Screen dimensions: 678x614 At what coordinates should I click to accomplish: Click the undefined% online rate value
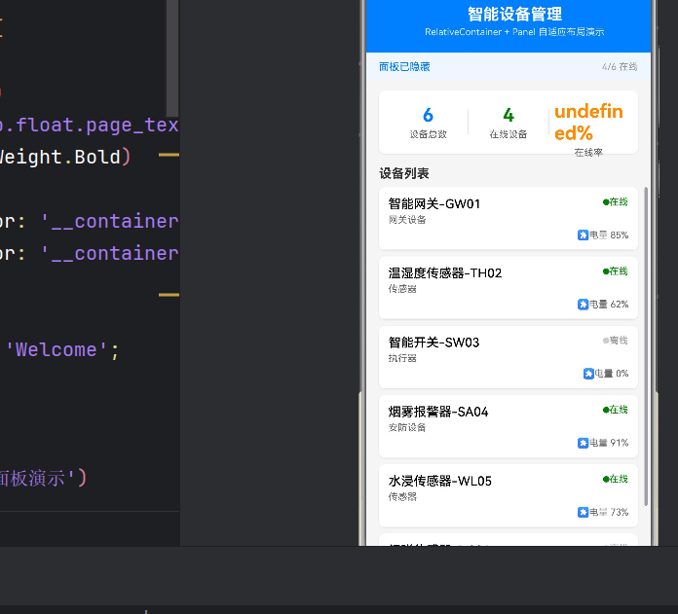click(x=588, y=123)
